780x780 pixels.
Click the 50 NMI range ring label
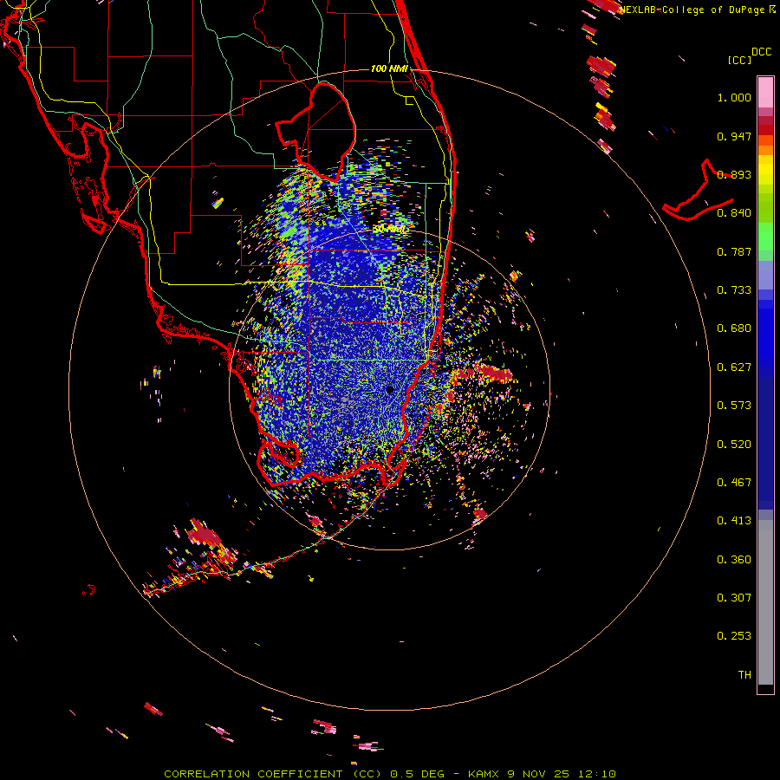(x=389, y=230)
